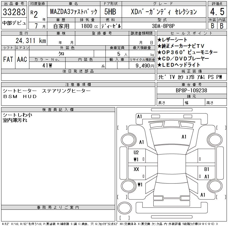Click the 検査員記入欄 section header
Image resolution: width=228 pixels, height=228 pixels.
click(x=58, y=110)
